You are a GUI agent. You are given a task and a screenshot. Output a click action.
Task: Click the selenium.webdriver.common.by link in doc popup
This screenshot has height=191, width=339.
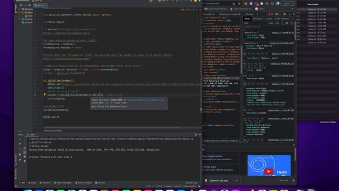pos(146,100)
